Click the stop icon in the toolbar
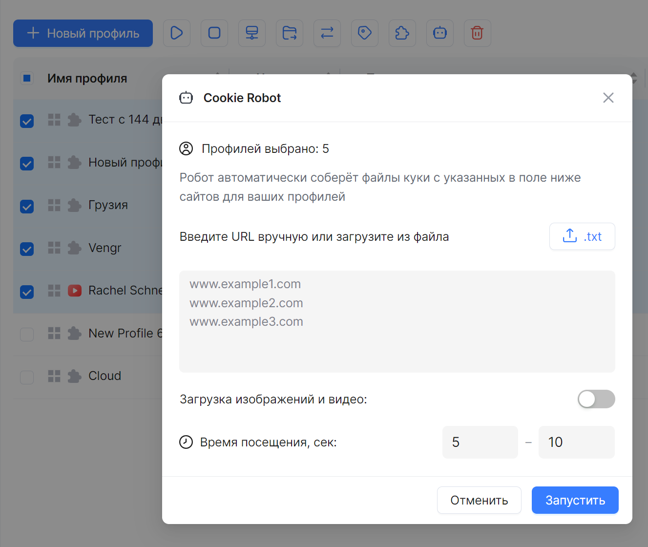Screen dimensions: 648x547 [x=214, y=33]
